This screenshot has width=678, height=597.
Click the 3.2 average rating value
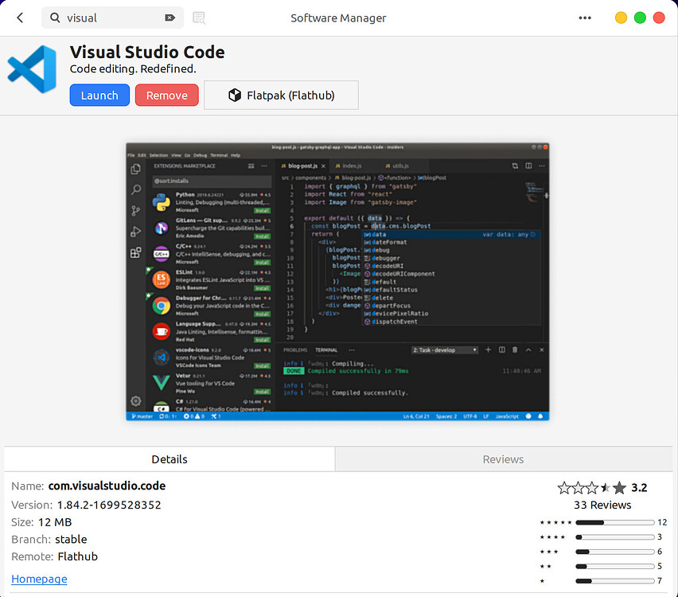coord(639,488)
